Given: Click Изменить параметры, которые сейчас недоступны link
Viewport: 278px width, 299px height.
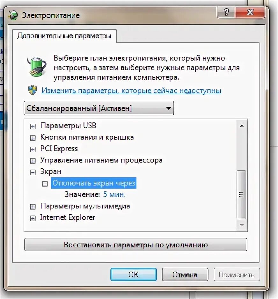Looking at the screenshot, I should pyautogui.click(x=131, y=91).
